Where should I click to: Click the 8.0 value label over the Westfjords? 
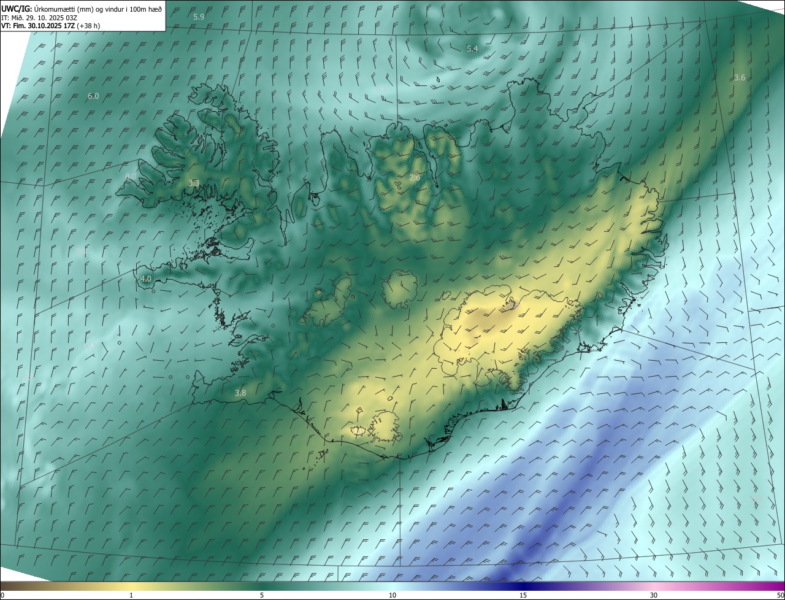click(131, 177)
